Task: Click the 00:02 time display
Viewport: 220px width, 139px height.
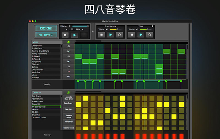Action: [46, 28]
